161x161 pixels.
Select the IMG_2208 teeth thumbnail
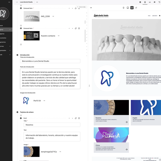click(x=31, y=16)
